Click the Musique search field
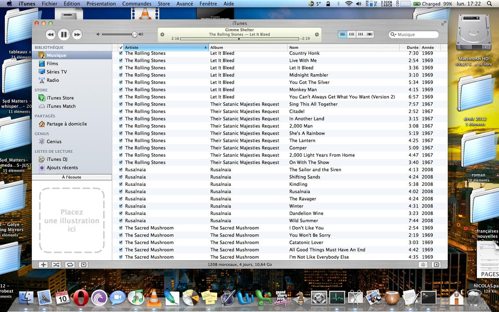The width and height of the screenshot is (499, 312). click(414, 34)
